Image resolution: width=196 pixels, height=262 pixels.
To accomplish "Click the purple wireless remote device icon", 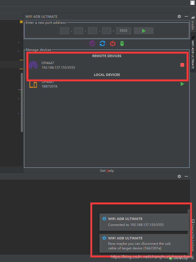I will 33,65.
